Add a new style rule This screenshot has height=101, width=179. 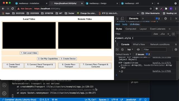click(168, 34)
